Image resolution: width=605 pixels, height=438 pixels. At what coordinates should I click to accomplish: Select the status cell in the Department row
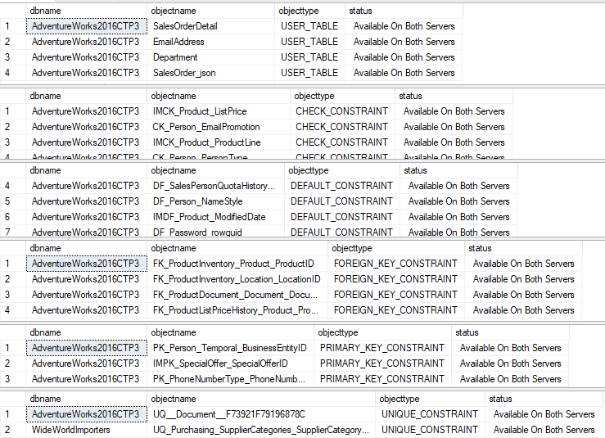pos(404,57)
